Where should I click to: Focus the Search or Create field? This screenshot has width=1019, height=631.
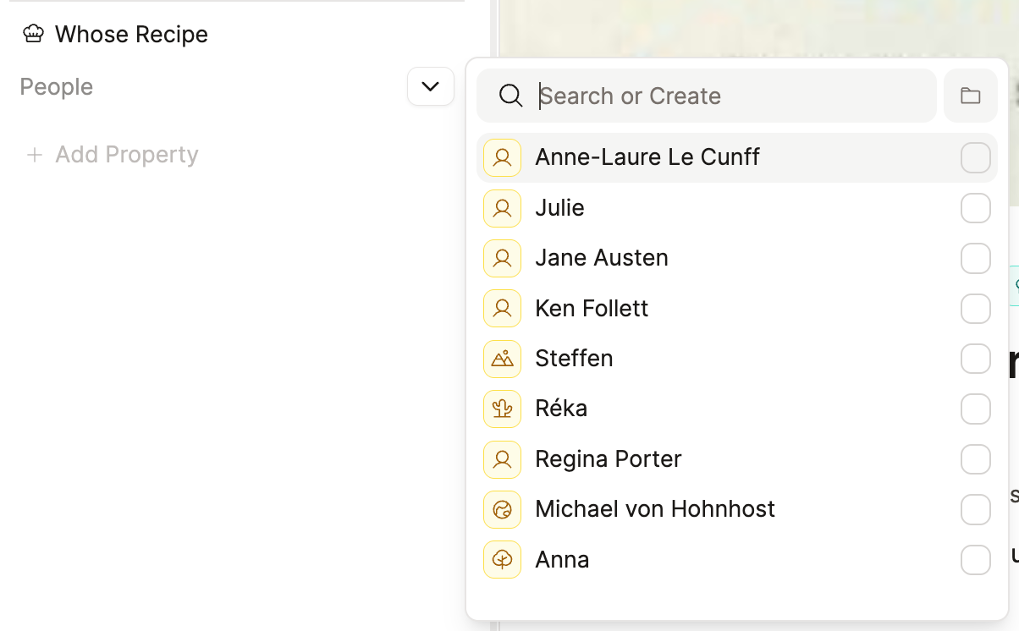coord(728,96)
